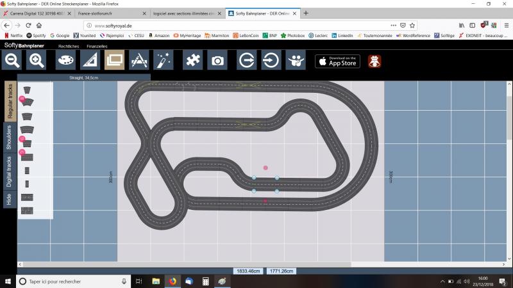Open the Finanzielles menu

[97, 46]
